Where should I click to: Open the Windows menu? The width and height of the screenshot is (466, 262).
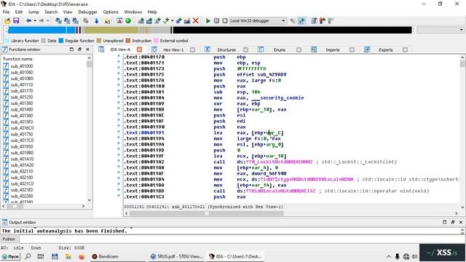pyautogui.click(x=133, y=12)
